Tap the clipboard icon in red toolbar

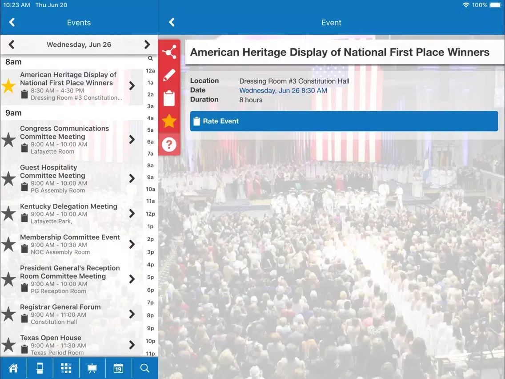169,98
